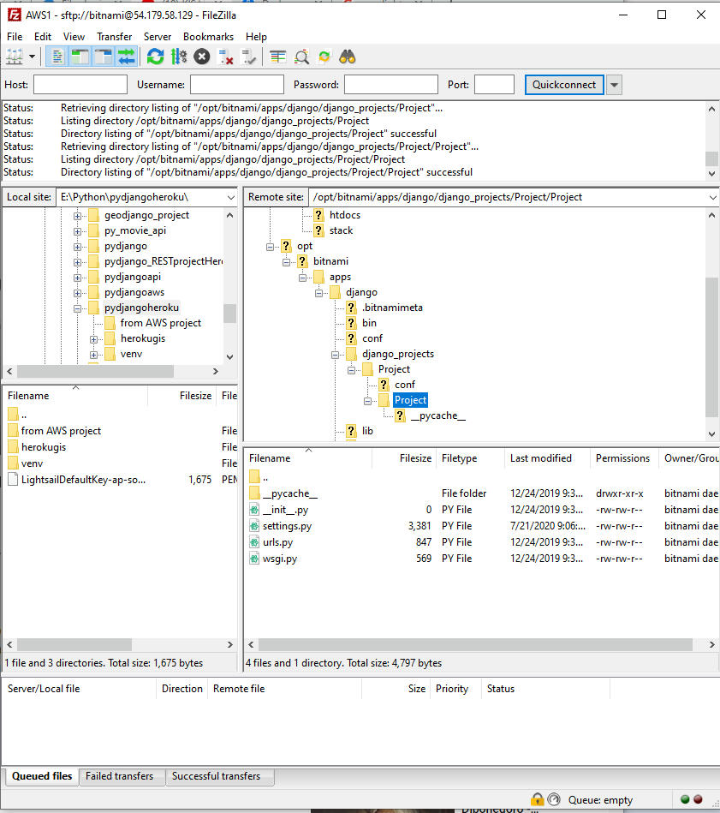Viewport: 720px width, 813px height.
Task: Click the remote tree vertical scrollbar
Action: (x=711, y=347)
